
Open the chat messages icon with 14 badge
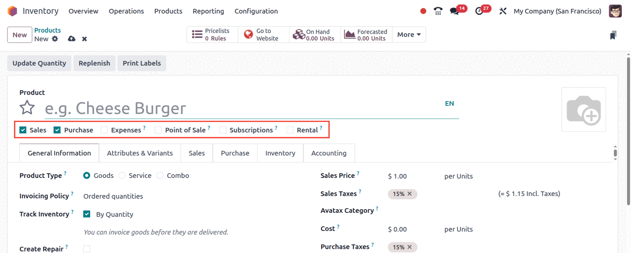[454, 11]
